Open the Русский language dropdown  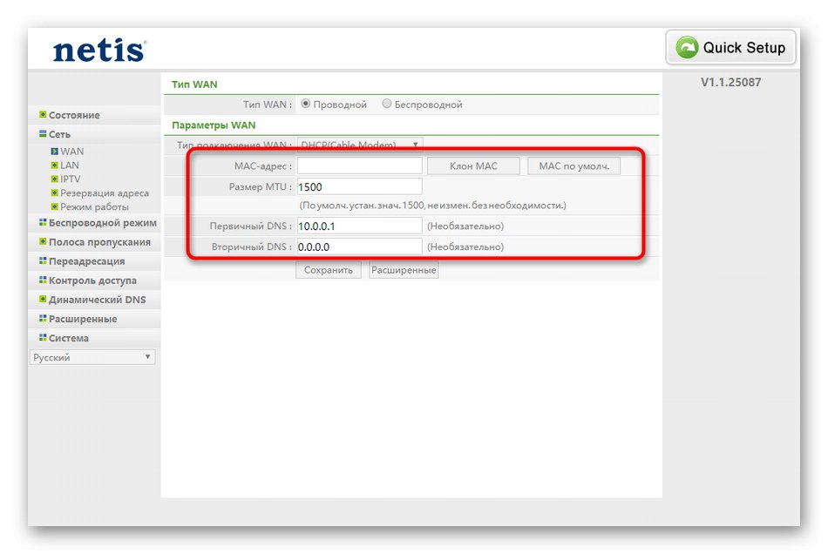pos(92,357)
